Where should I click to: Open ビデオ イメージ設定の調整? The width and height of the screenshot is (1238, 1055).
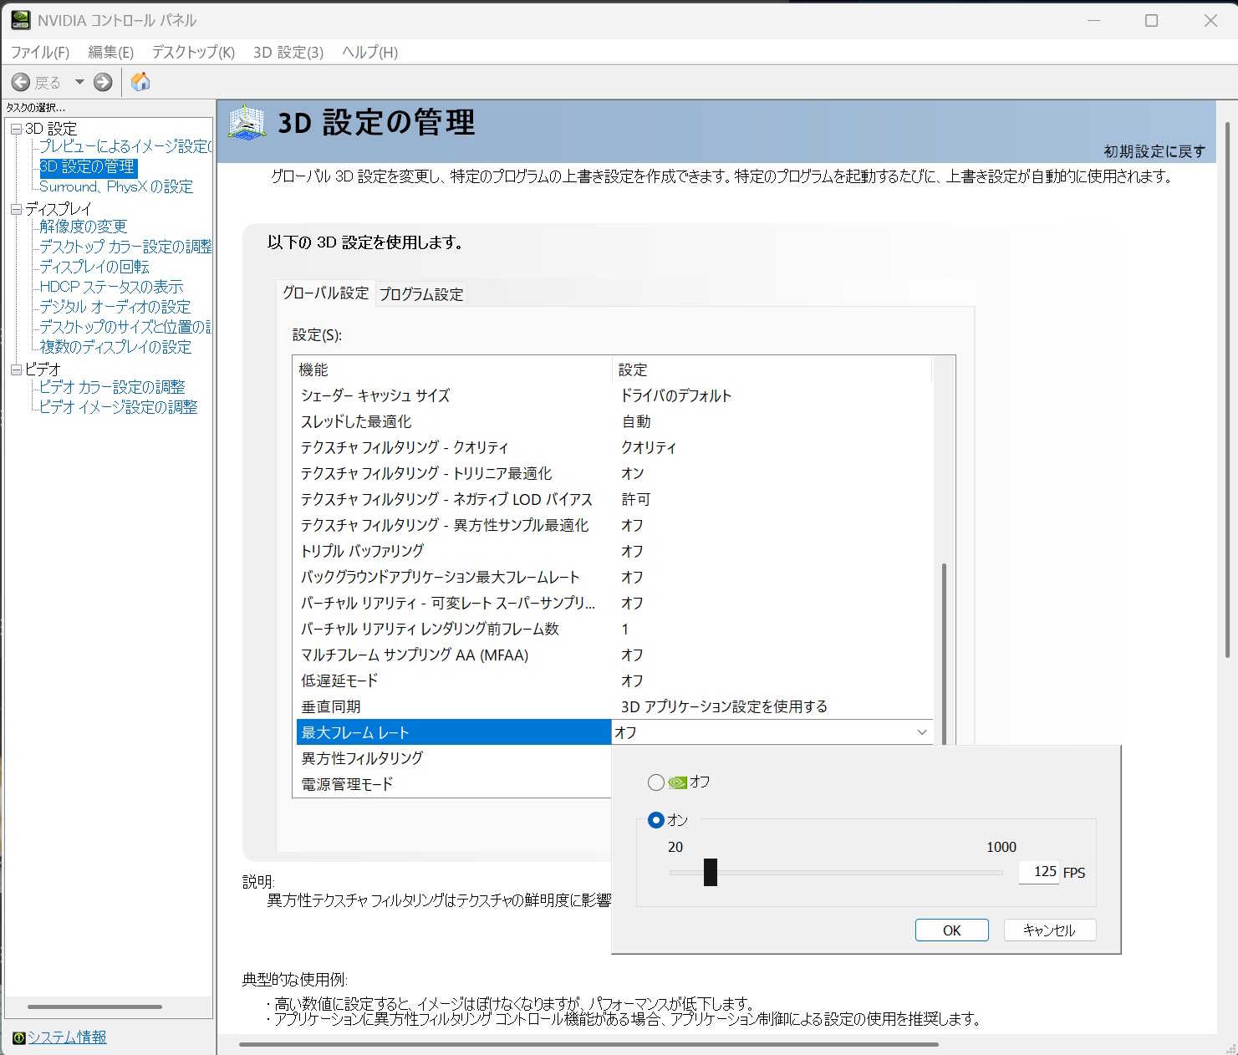[119, 407]
